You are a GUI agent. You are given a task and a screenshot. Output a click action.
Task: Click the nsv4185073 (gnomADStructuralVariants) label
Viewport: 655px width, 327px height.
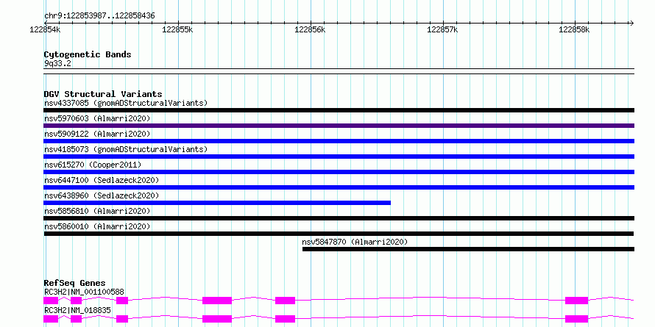point(126,149)
